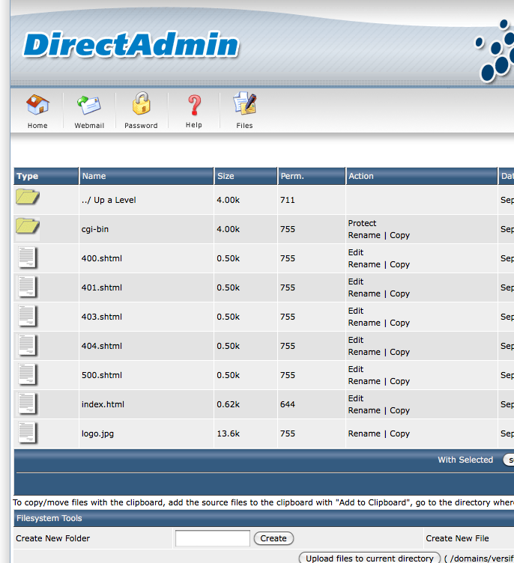
Task: Open the 404.shtml file name
Action: tap(102, 346)
